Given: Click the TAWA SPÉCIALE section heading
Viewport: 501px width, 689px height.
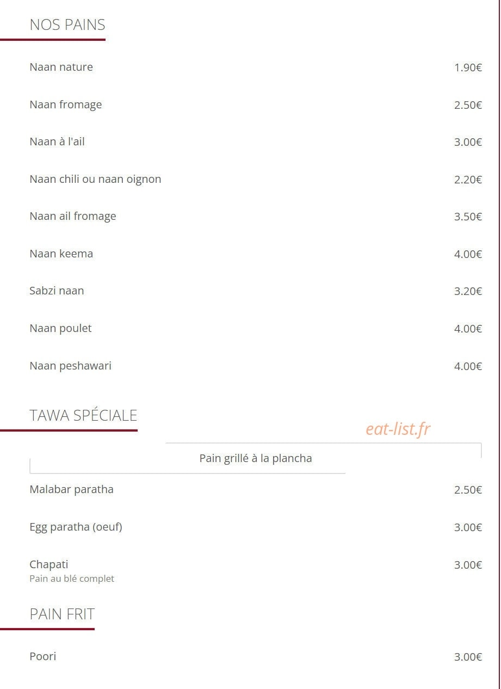Looking at the screenshot, I should pyautogui.click(x=83, y=415).
